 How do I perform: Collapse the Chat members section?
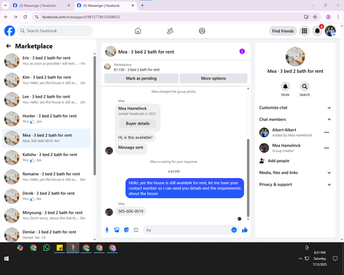click(295, 120)
